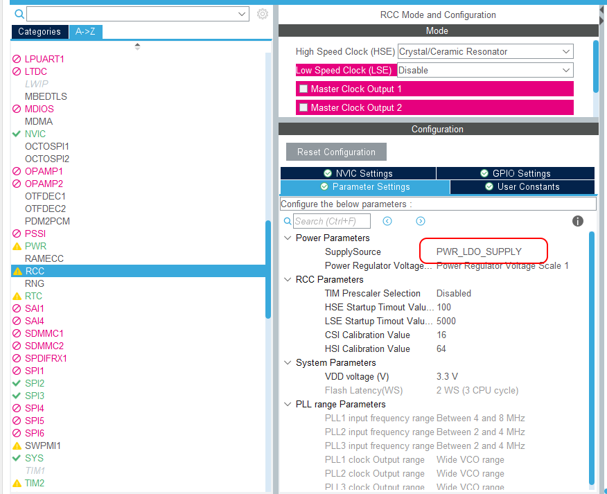The height and width of the screenshot is (494, 607).
Task: Open the NVIC Settings tab
Action: tap(358, 173)
